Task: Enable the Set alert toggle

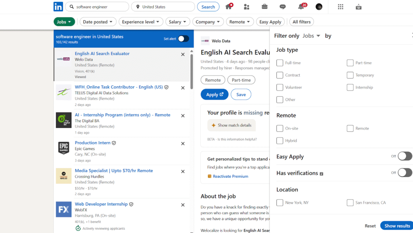Action: coord(183,39)
